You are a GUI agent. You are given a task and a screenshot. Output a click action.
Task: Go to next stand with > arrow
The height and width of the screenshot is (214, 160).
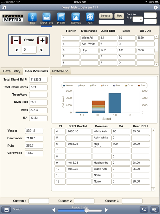41,50
